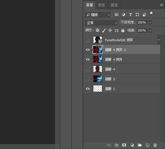
Task: Filter for adjustment layers icon
Action: click(x=123, y=14)
